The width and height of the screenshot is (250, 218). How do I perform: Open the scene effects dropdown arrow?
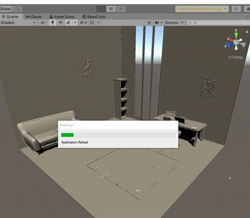pyautogui.click(x=75, y=23)
